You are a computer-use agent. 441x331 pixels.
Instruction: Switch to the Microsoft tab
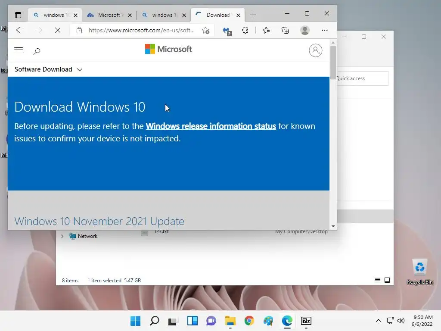click(x=109, y=15)
